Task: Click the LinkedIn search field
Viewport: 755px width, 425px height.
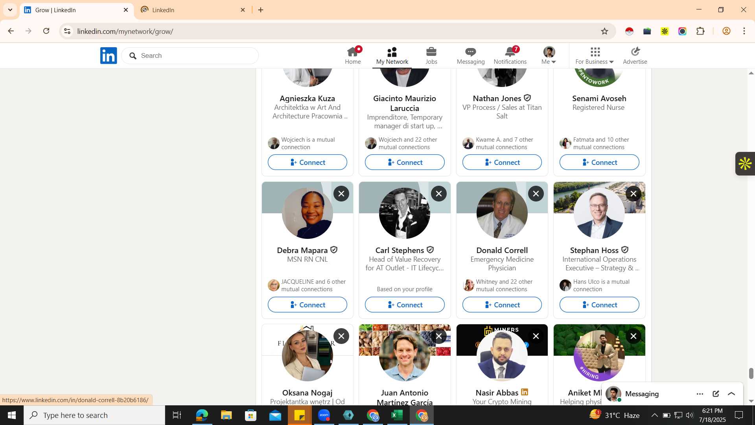Action: (x=190, y=55)
